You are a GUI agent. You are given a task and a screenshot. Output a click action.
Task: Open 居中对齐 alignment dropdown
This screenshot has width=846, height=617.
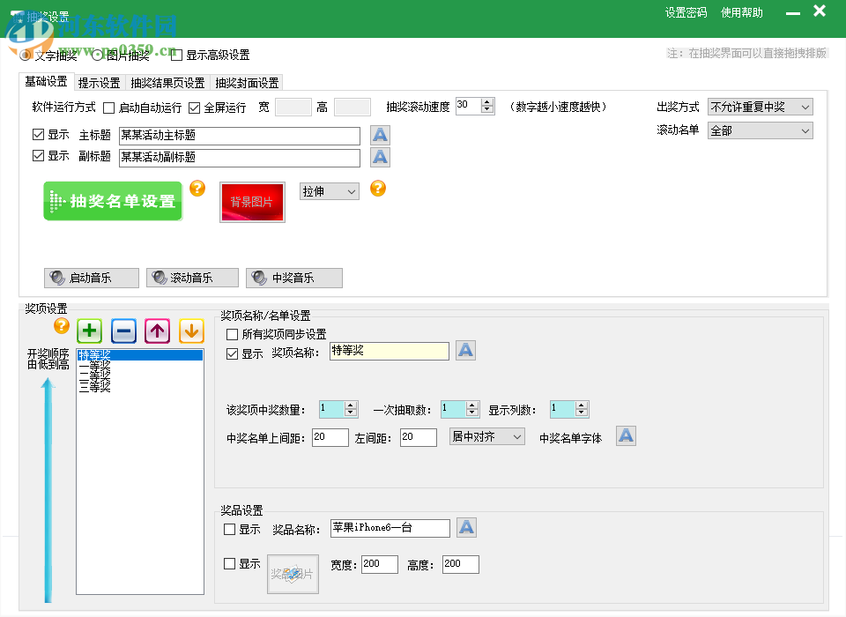coord(486,436)
